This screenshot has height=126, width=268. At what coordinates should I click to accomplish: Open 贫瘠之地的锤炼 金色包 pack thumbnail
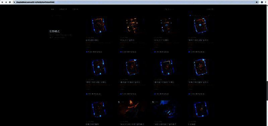click(x=201, y=67)
